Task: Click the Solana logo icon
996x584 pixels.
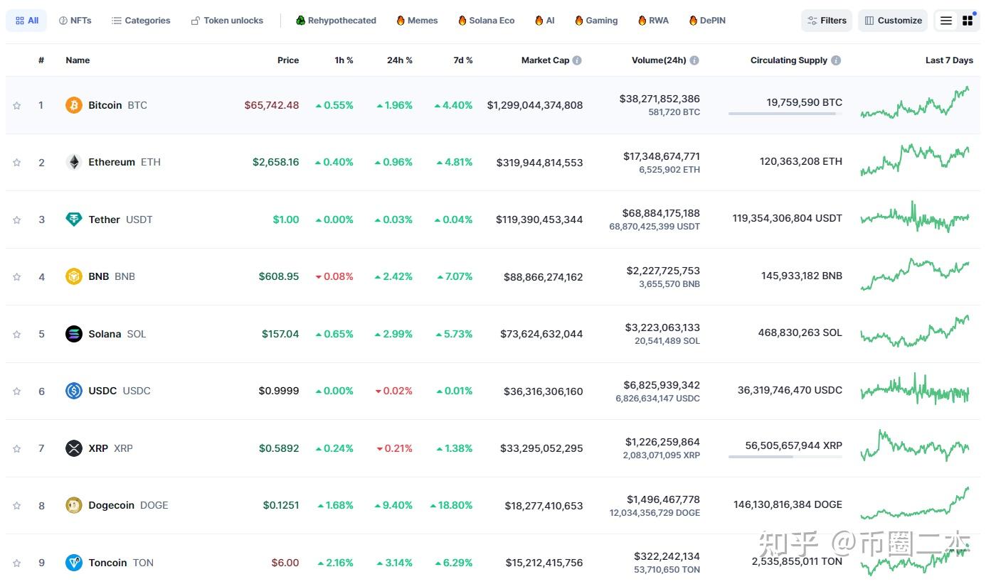Action: [x=74, y=334]
